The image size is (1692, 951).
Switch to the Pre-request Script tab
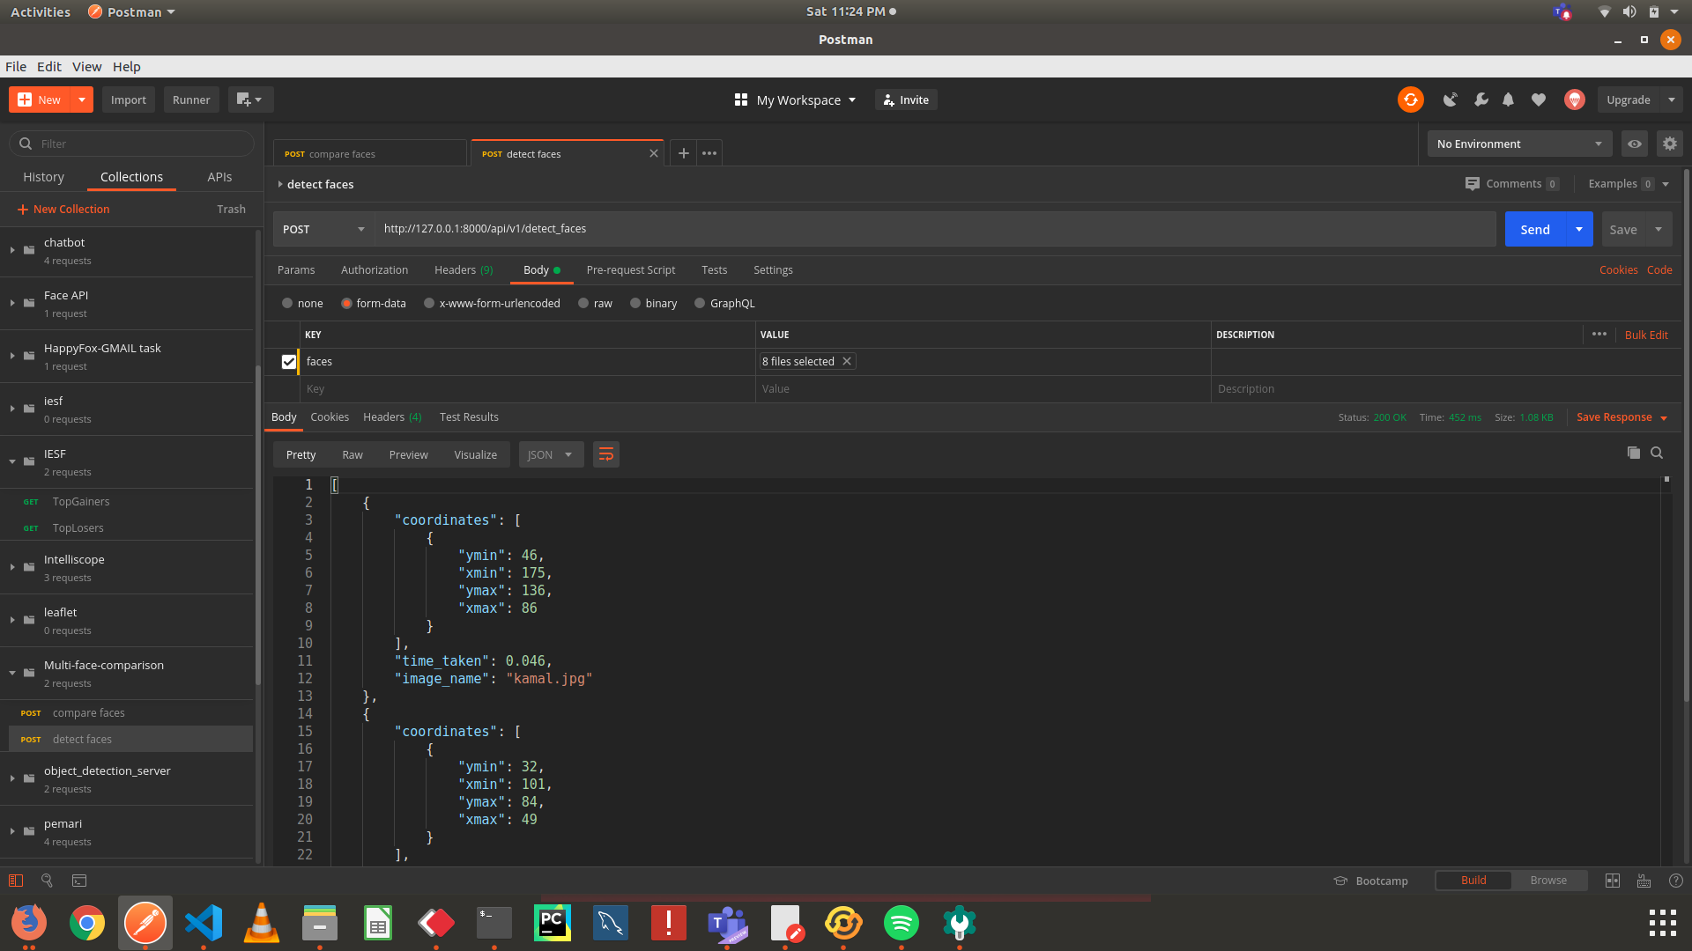pyautogui.click(x=630, y=270)
